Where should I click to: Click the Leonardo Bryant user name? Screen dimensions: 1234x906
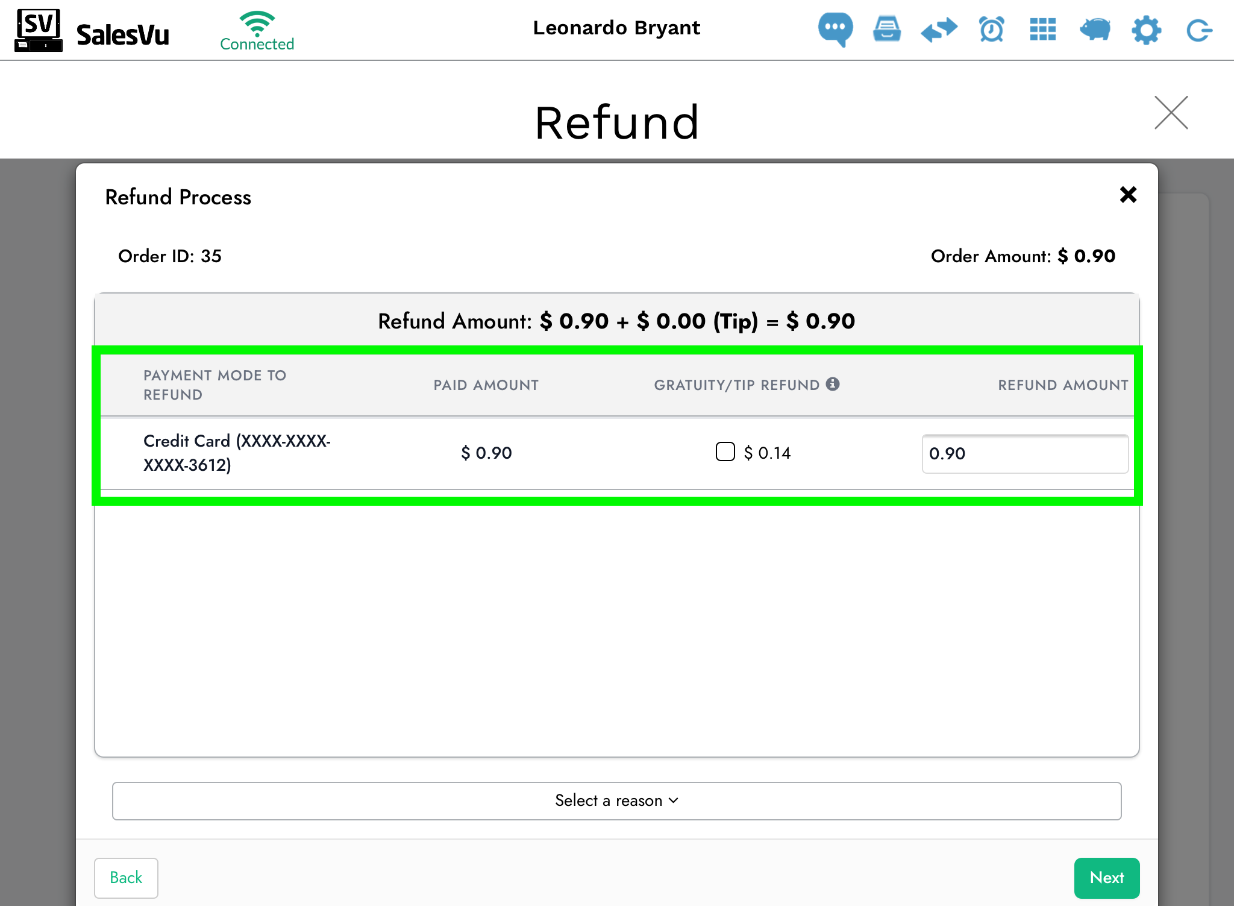pyautogui.click(x=616, y=28)
